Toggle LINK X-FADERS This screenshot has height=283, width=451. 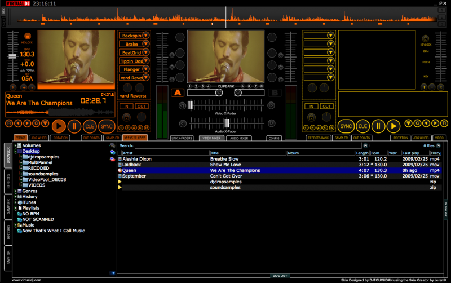[182, 138]
